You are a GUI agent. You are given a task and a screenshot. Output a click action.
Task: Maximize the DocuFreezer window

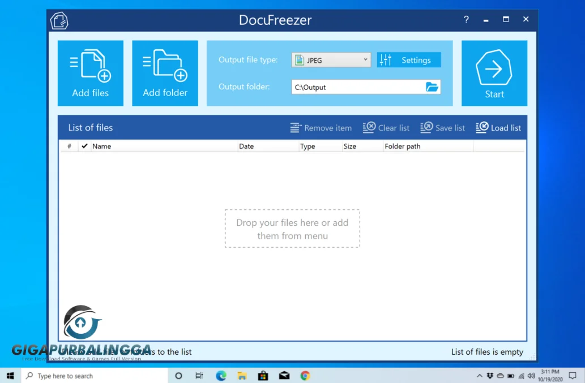(506, 19)
